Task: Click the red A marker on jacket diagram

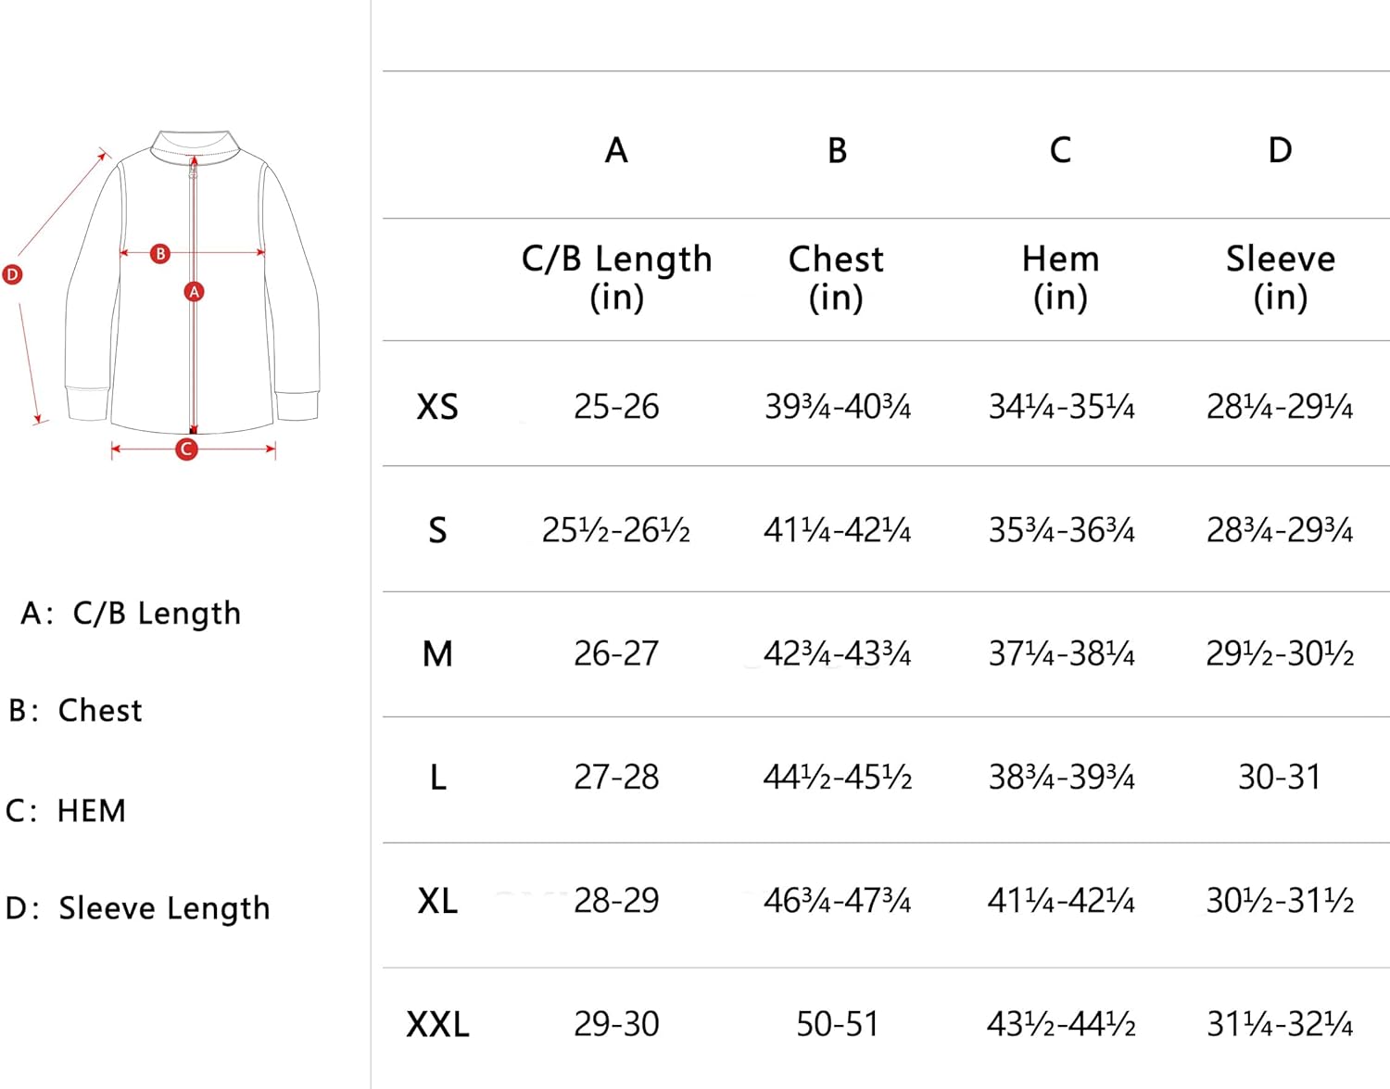Action: (194, 292)
